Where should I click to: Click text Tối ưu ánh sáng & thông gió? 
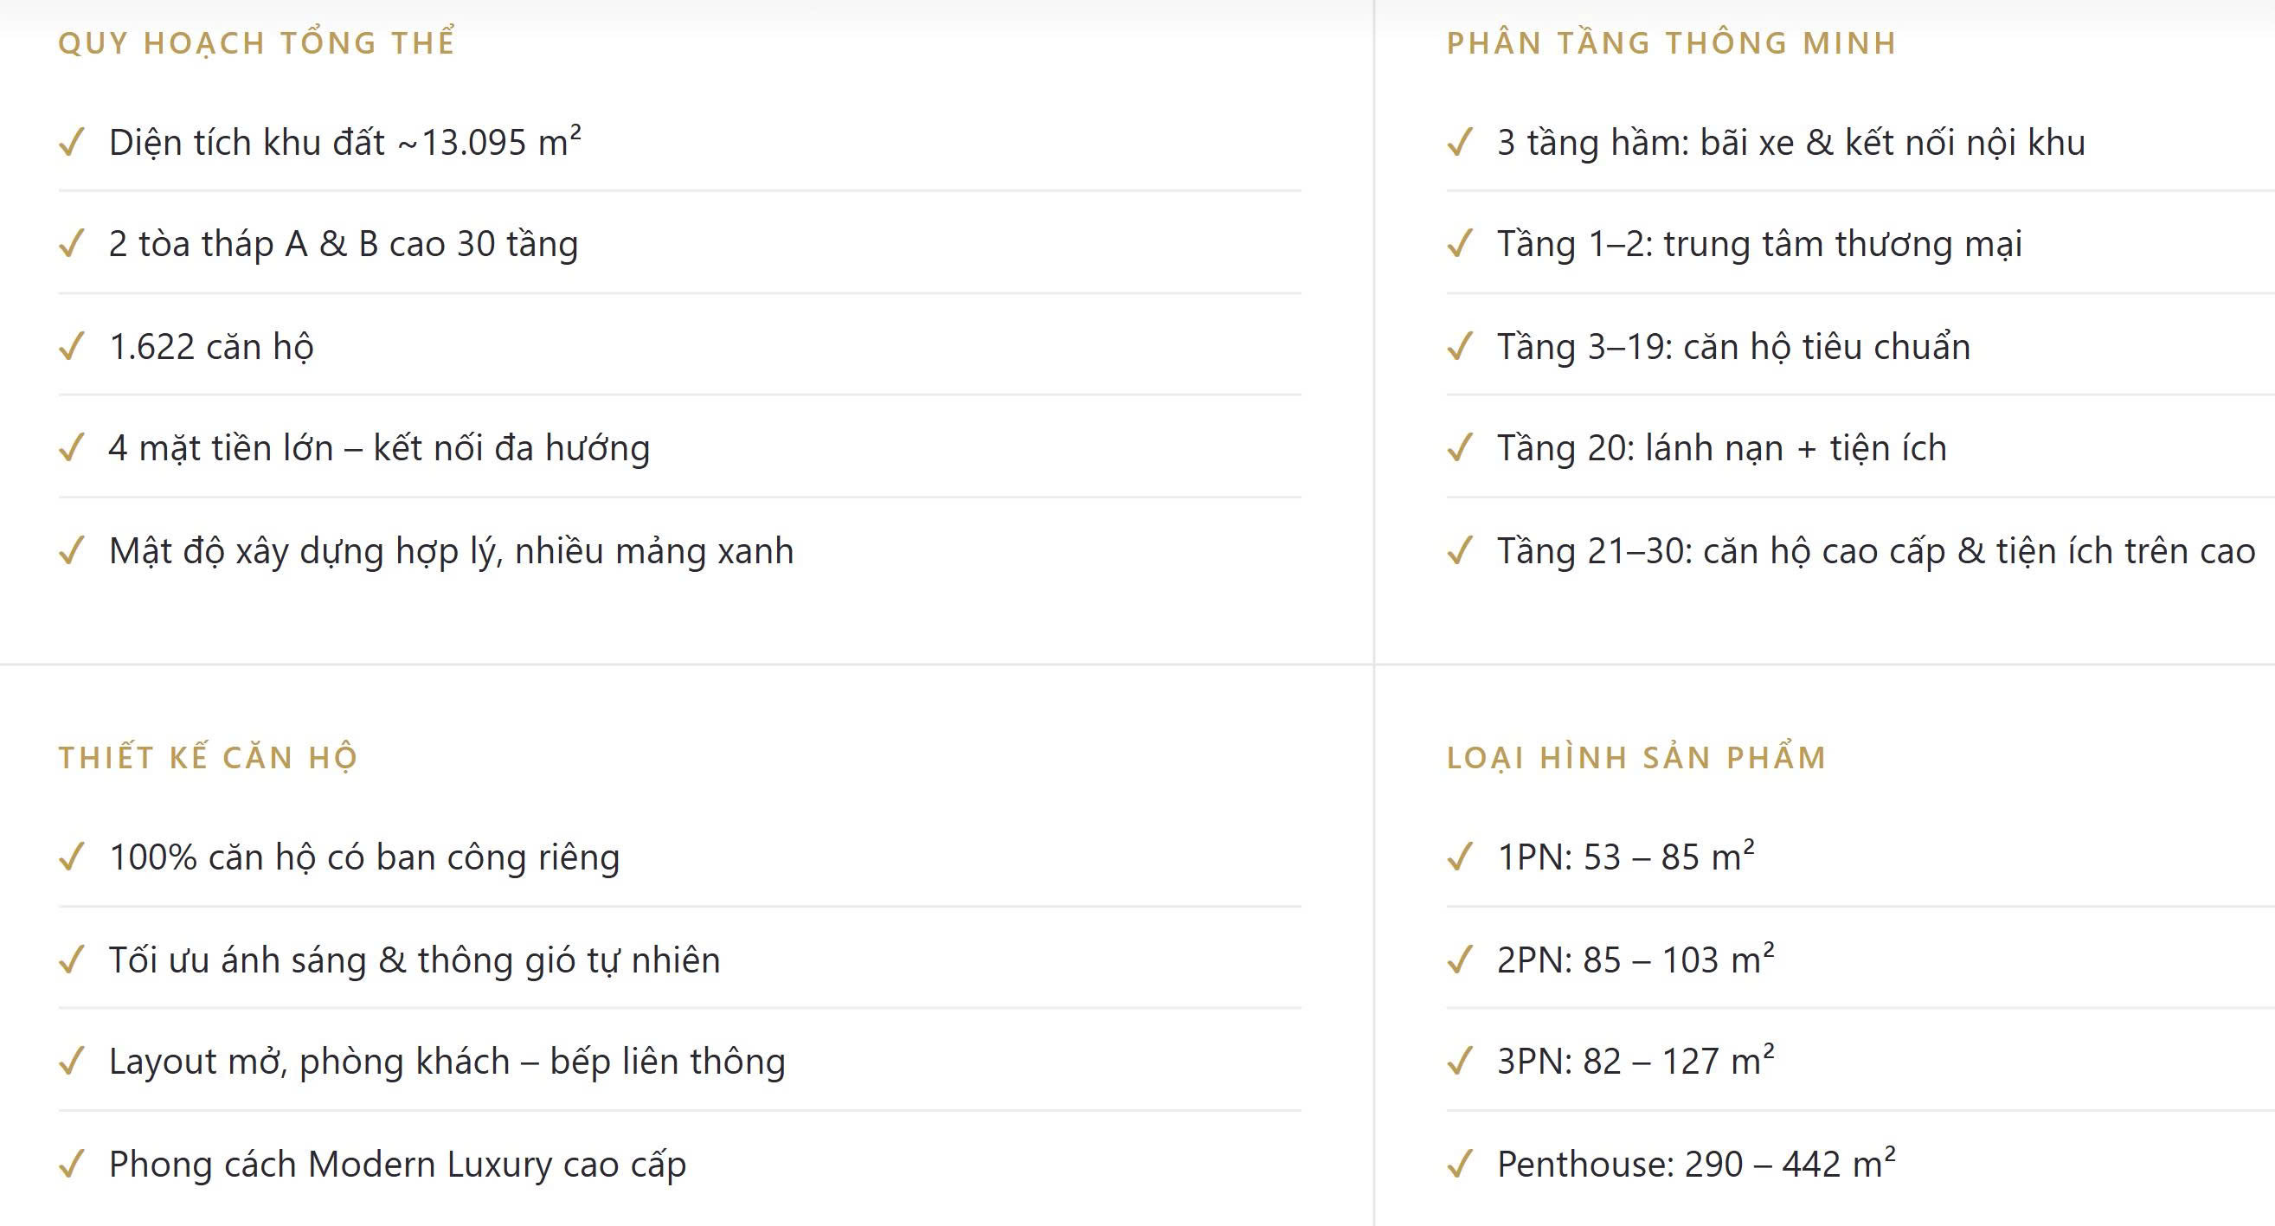(343, 960)
